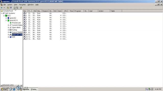Click the green gcecc62 0 instance icon
The height and width of the screenshot is (91, 163).
[x=8, y=20]
